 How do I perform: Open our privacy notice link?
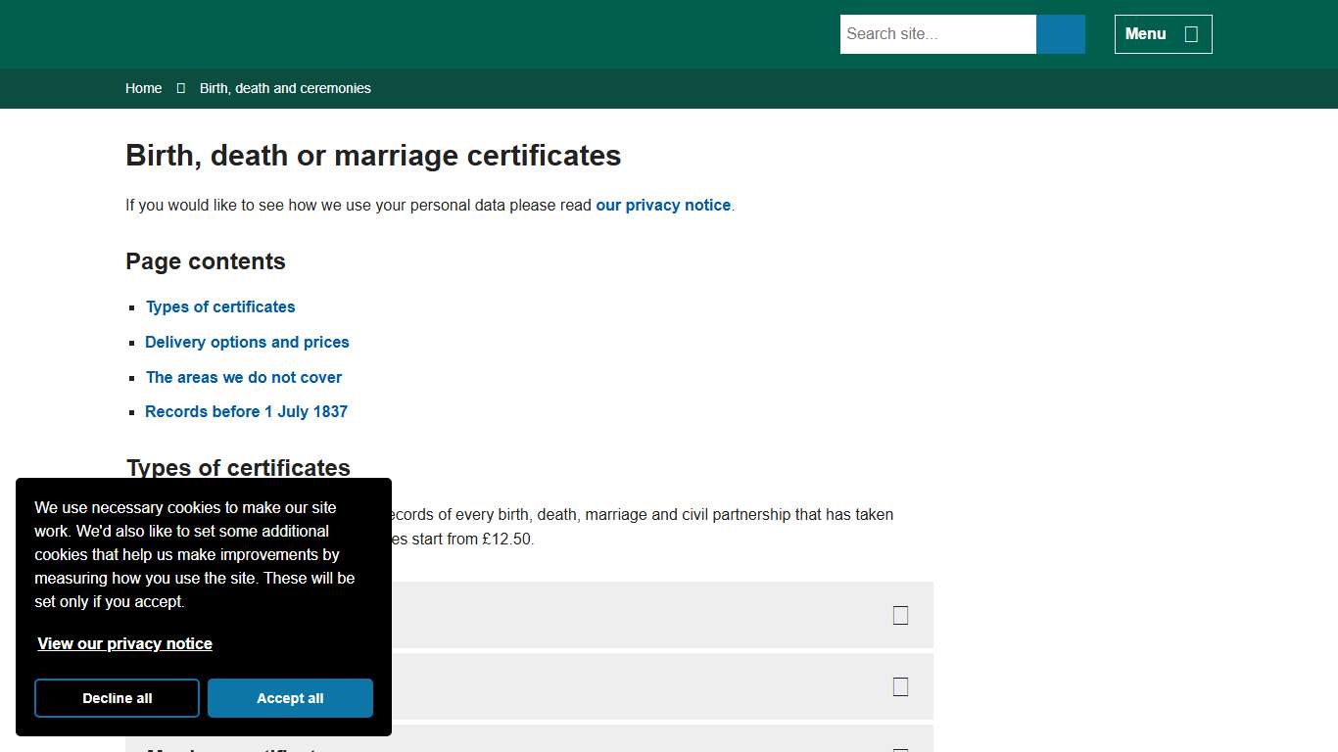pos(663,205)
